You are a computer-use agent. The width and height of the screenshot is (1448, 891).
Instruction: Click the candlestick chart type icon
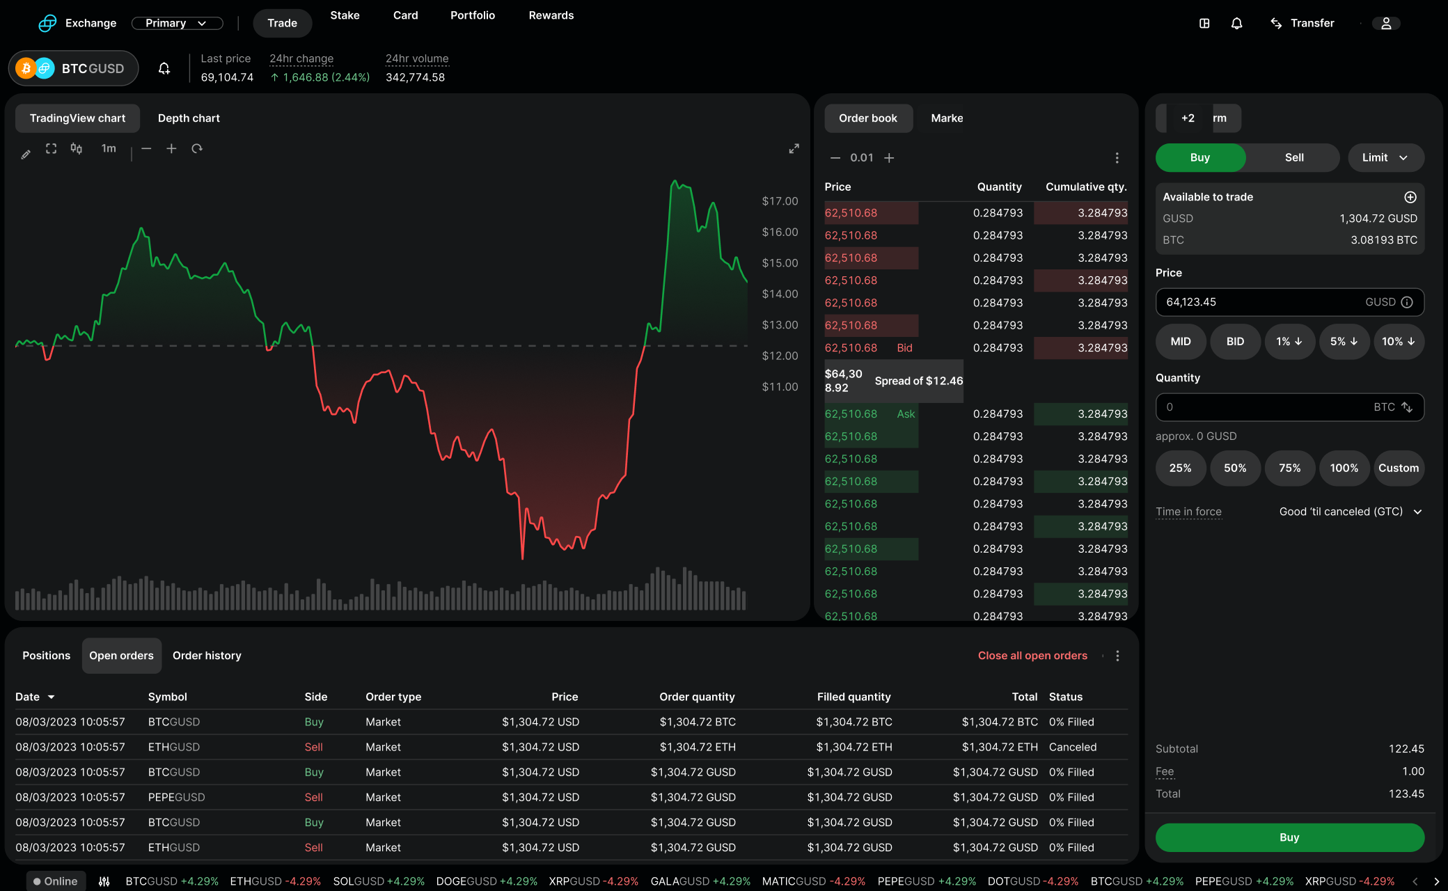[x=77, y=149]
